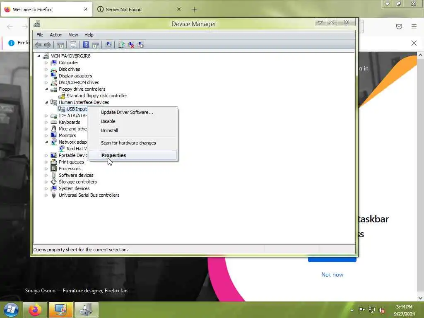This screenshot has width=424, height=318.
Task: Select the Red Hat network adapter
Action: [x=77, y=149]
